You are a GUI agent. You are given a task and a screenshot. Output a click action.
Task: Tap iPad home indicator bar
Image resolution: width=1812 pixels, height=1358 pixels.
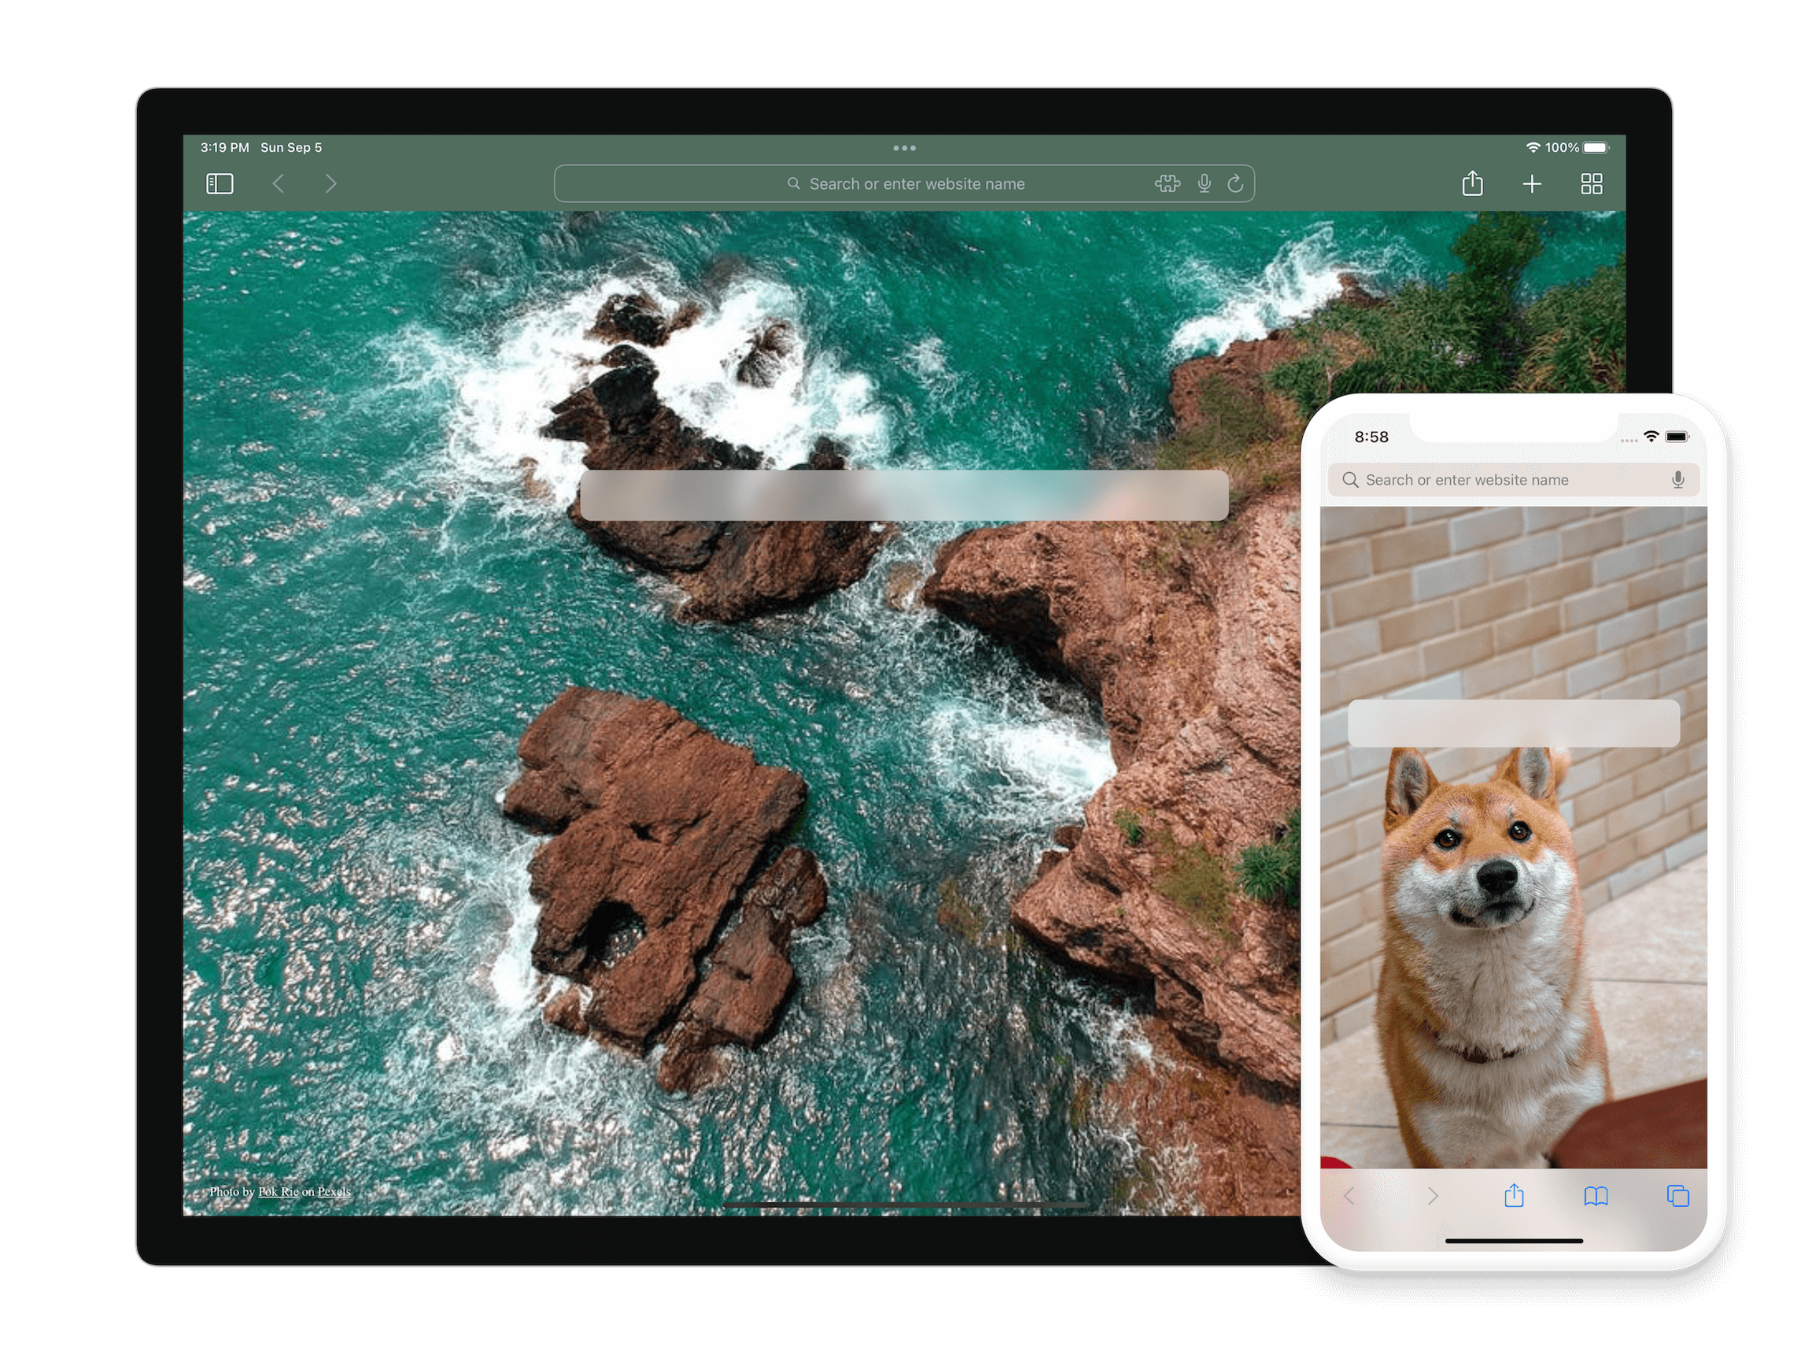pos(904,1205)
